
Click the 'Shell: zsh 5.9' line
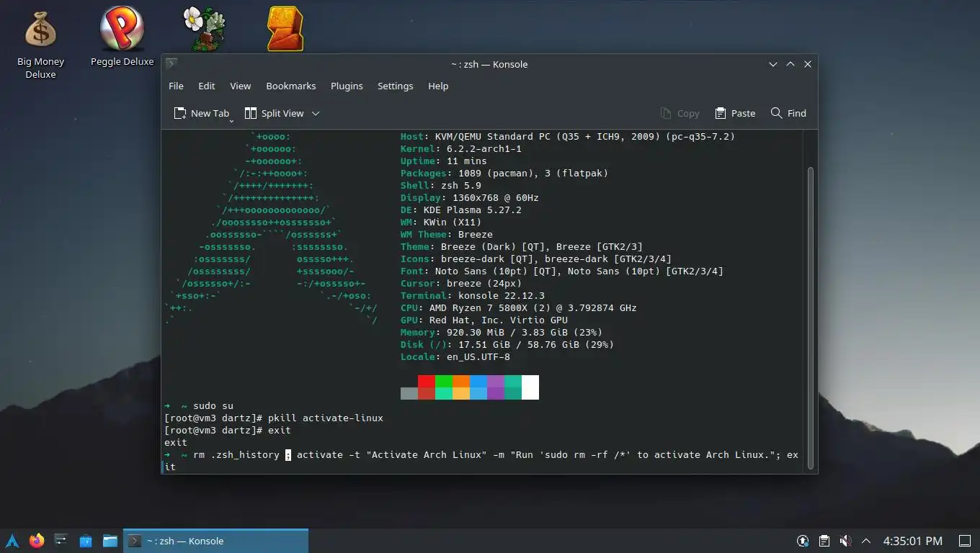click(x=441, y=185)
